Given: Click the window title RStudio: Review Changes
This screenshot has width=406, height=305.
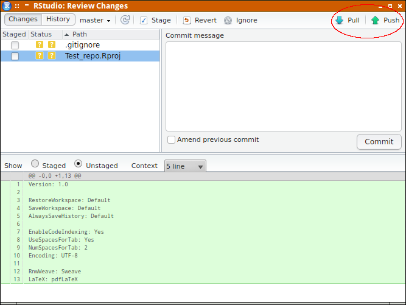Looking at the screenshot, I should pos(80,5).
